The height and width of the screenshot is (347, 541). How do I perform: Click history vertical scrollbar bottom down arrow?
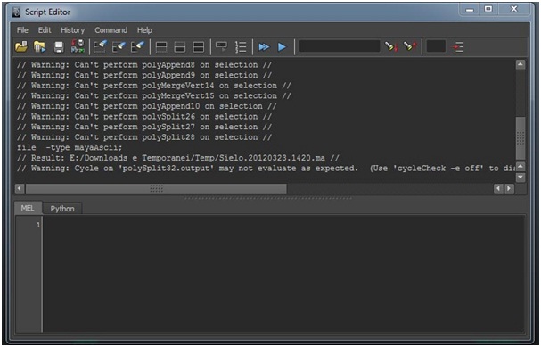pos(521,178)
